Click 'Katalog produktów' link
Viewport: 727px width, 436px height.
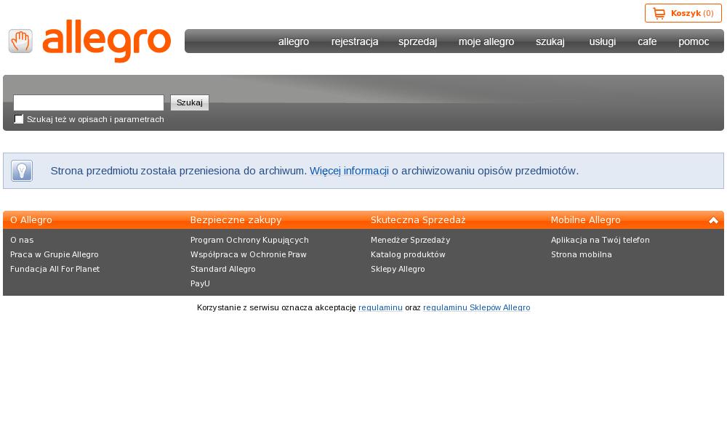coord(408,254)
